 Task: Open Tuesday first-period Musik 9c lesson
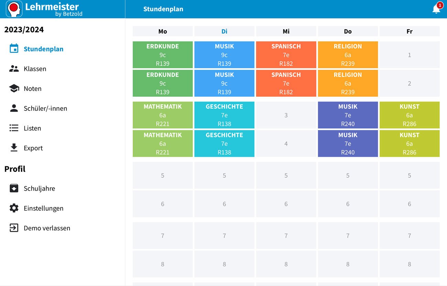224,55
